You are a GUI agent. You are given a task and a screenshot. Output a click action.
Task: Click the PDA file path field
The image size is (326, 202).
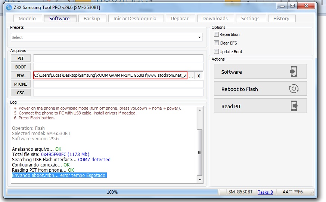[x=110, y=76]
